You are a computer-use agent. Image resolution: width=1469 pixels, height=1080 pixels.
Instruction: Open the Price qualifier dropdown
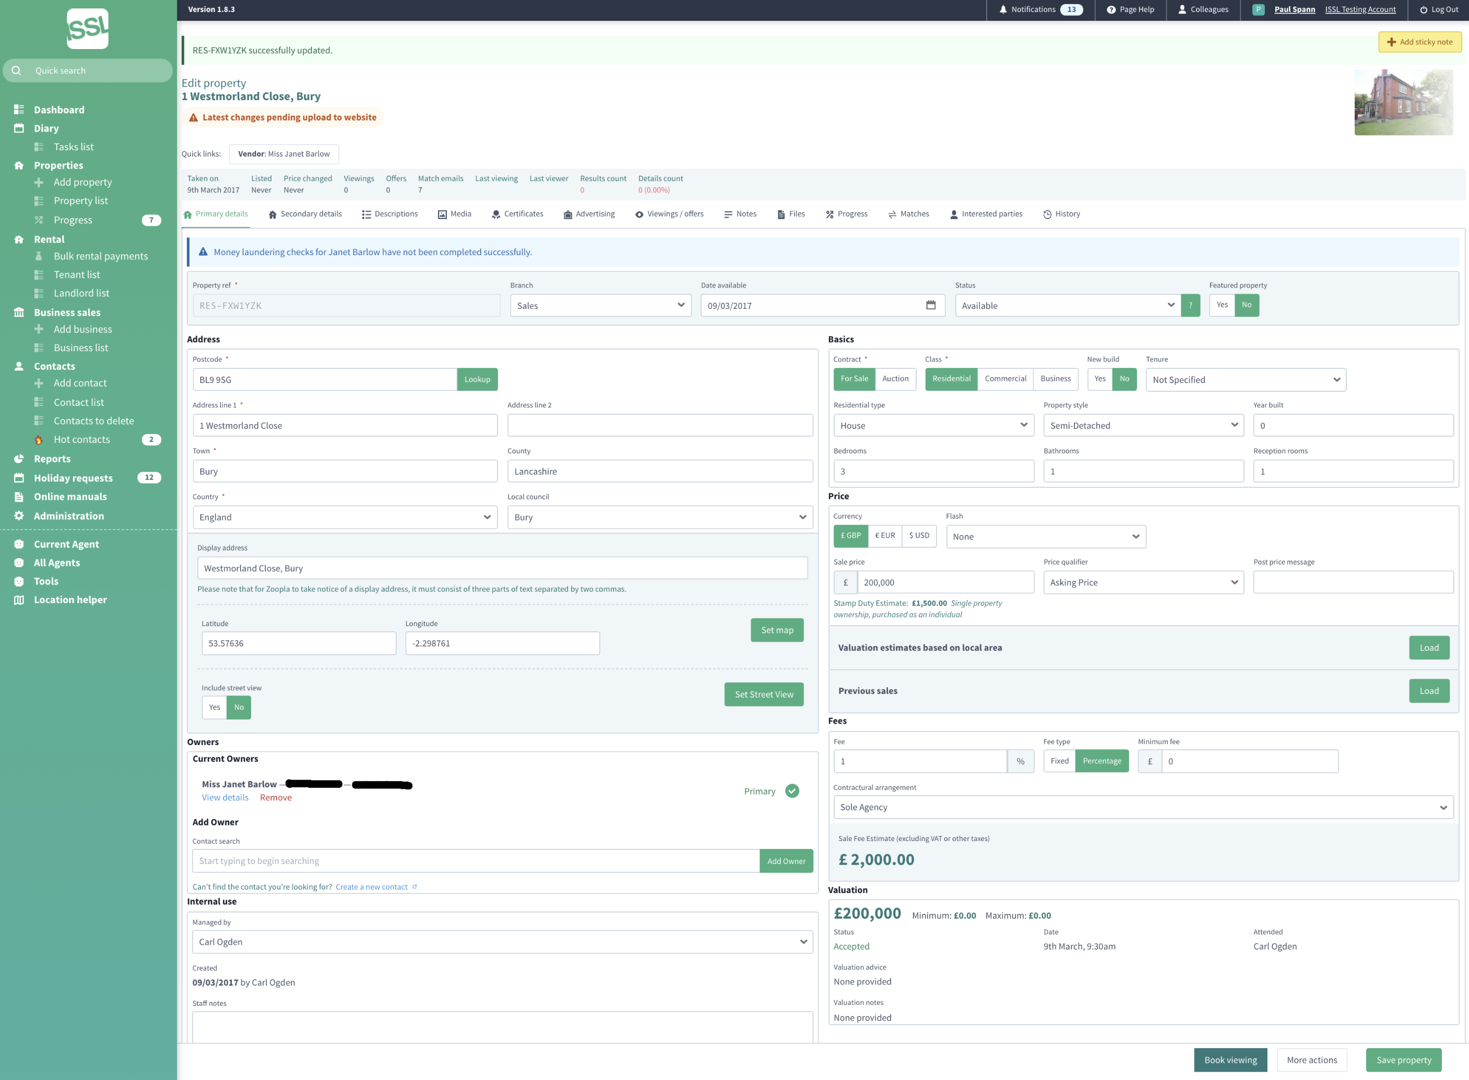1143,582
